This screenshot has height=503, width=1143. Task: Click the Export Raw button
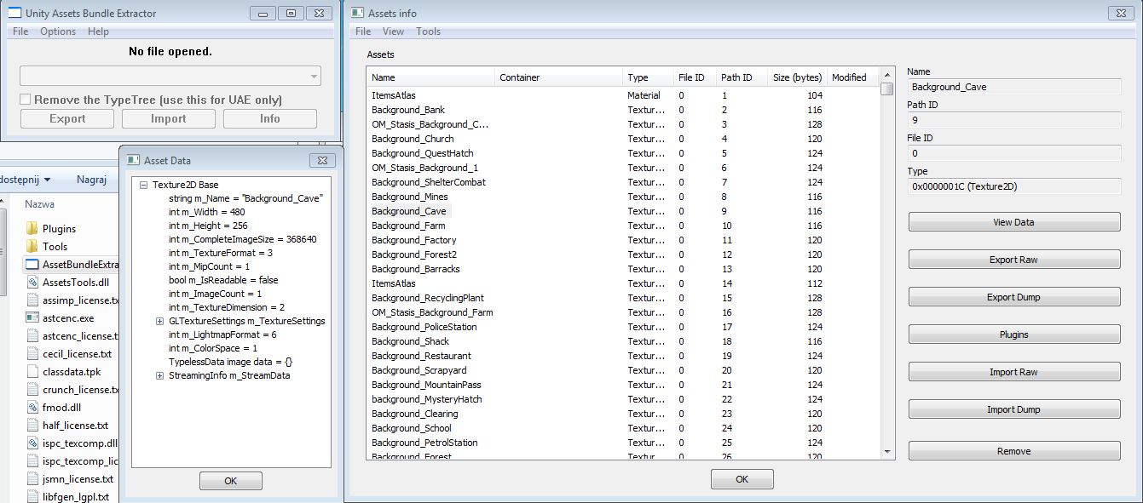click(x=1013, y=260)
